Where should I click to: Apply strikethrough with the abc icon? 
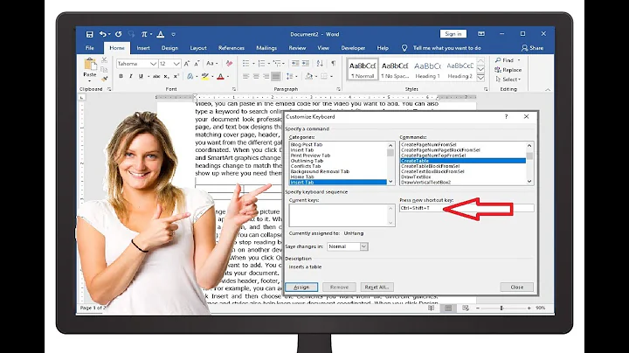click(x=156, y=76)
